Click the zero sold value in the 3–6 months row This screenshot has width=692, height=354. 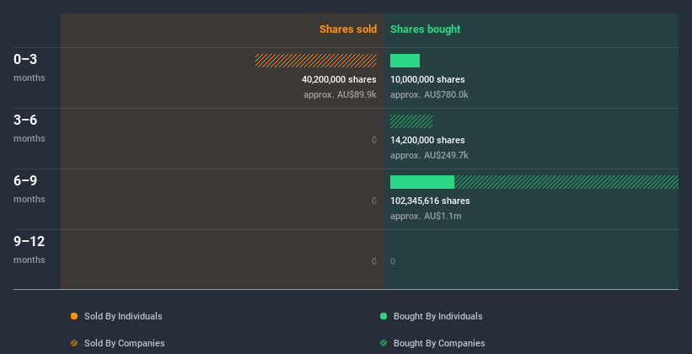coord(374,141)
